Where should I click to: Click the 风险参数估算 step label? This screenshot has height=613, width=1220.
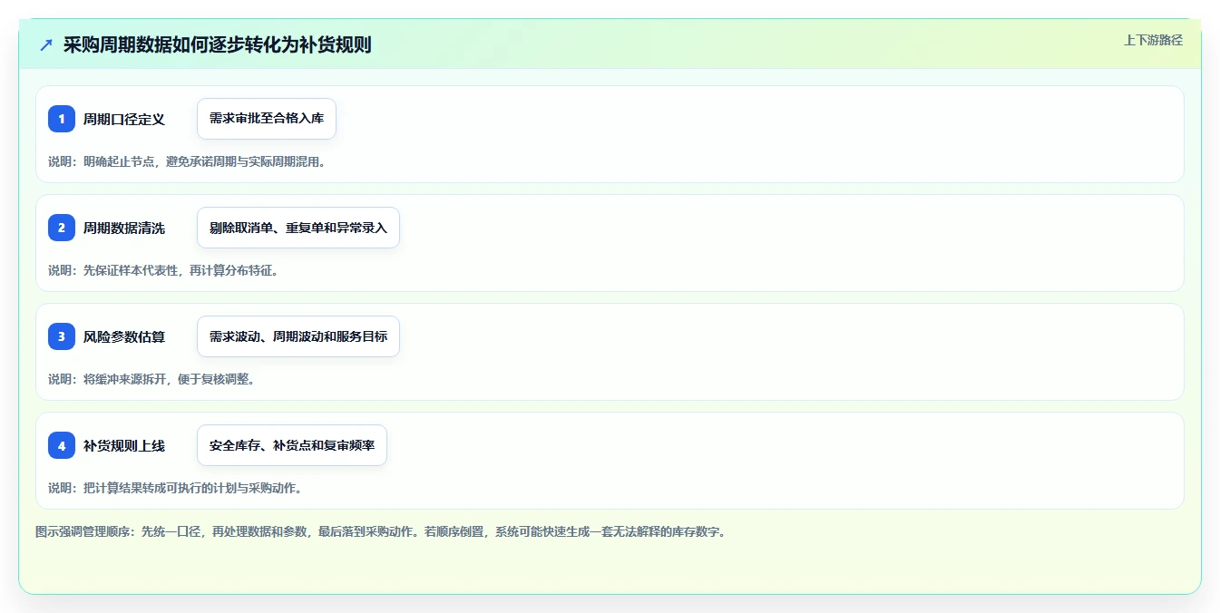[124, 336]
